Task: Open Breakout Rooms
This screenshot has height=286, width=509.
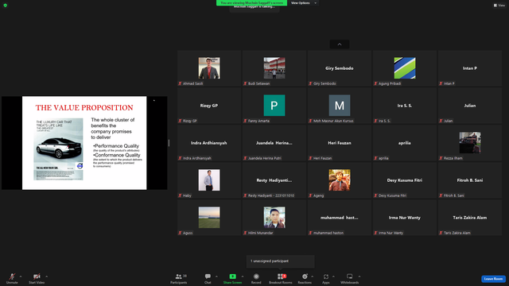Action: [x=281, y=279]
